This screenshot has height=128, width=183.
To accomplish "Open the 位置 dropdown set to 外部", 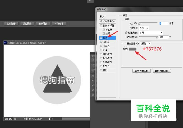I will pyautogui.click(x=144, y=28).
